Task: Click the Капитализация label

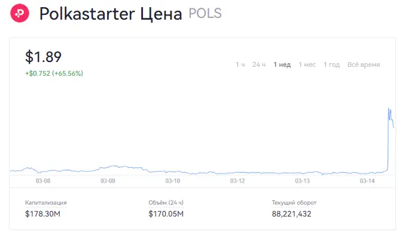Action: pos(45,203)
